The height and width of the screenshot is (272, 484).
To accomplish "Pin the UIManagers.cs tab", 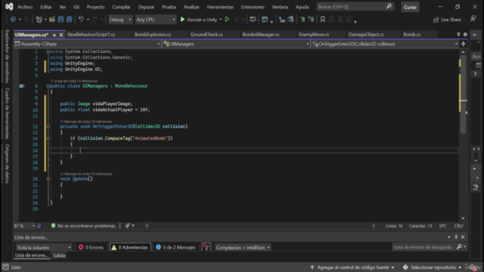I will click(54, 35).
